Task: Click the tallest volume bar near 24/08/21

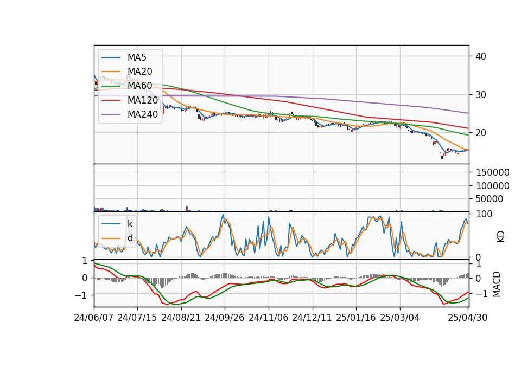Action: [x=187, y=208]
